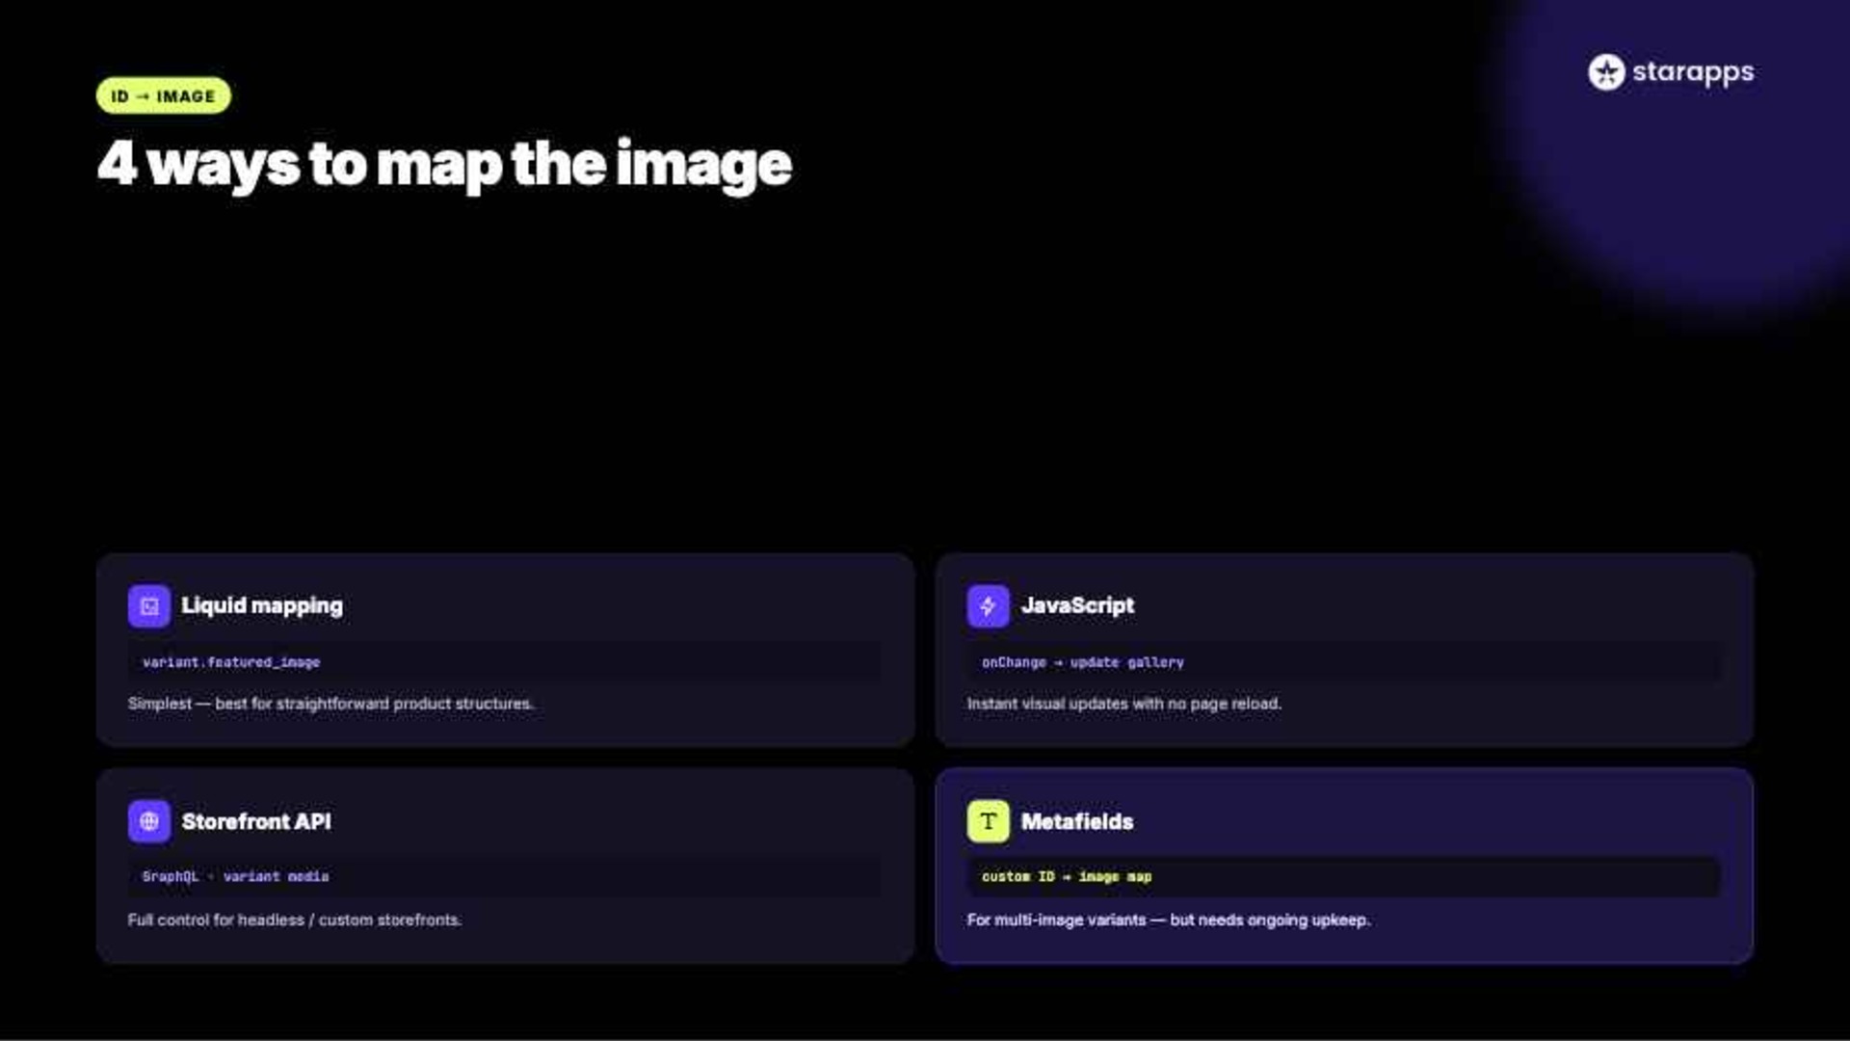The height and width of the screenshot is (1041, 1850).
Task: Click the 'For multi-image variants' description
Action: click(x=1169, y=920)
